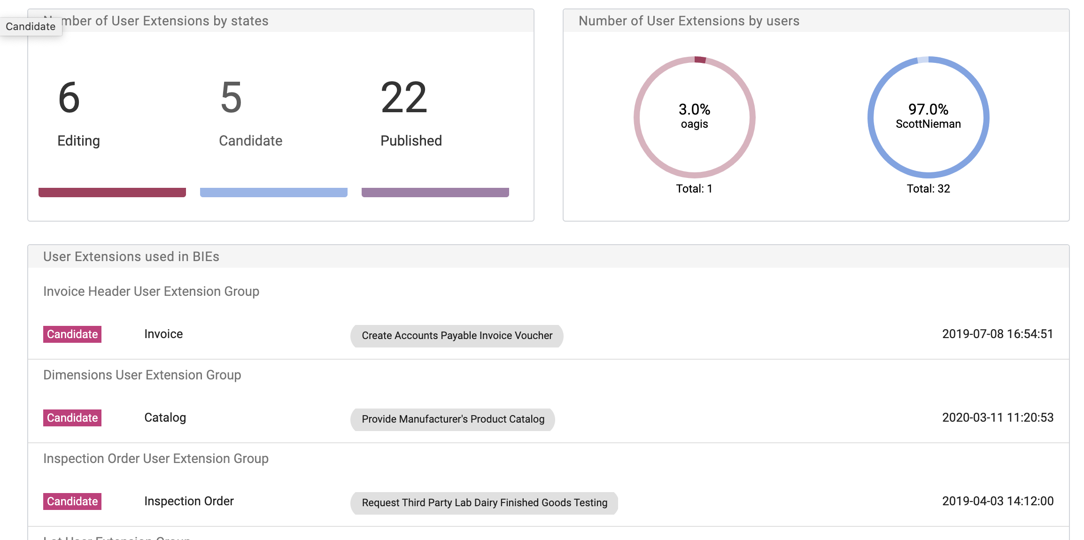Select the Invoice BIE name
Viewport: 1084px width, 540px height.
(163, 334)
